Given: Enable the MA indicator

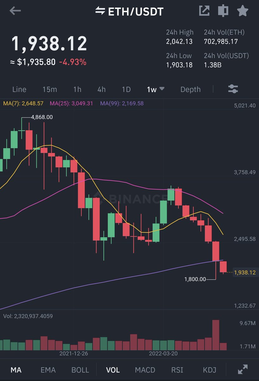Looking at the screenshot, I should (16, 370).
